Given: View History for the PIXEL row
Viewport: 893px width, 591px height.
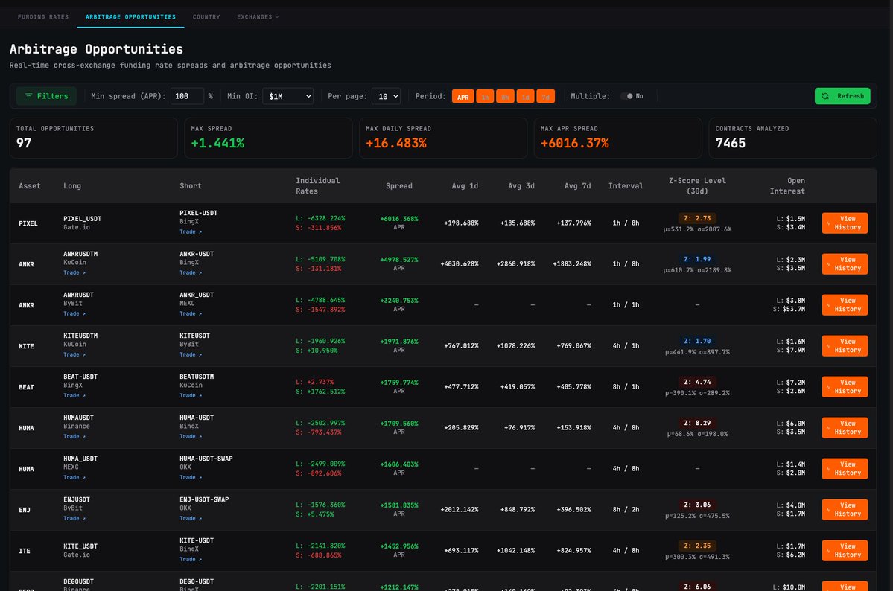Looking at the screenshot, I should pyautogui.click(x=845, y=223).
